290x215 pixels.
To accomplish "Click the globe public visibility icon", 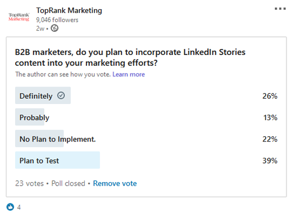I will pos(55,28).
